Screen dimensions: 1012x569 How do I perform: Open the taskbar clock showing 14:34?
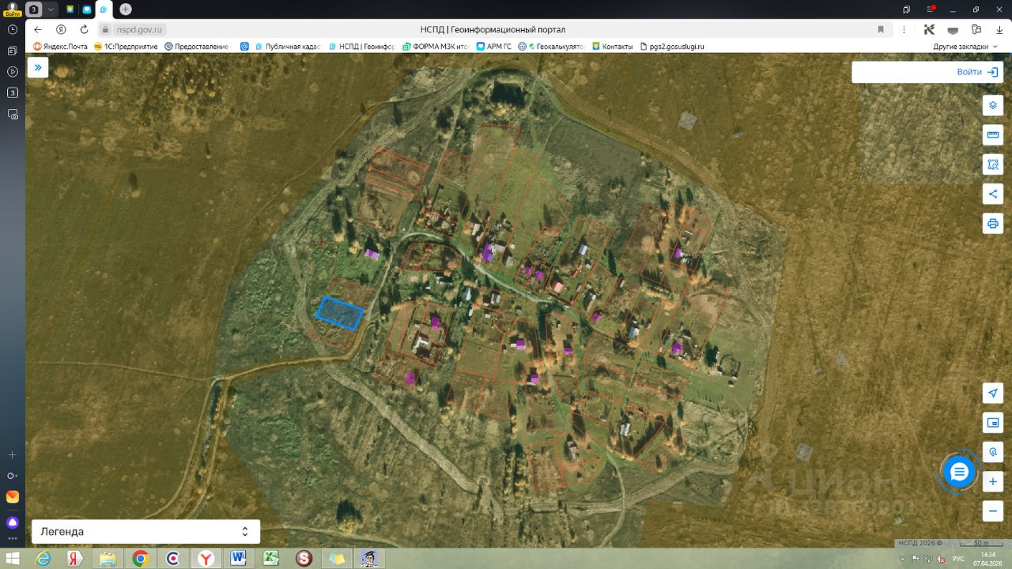(x=988, y=559)
